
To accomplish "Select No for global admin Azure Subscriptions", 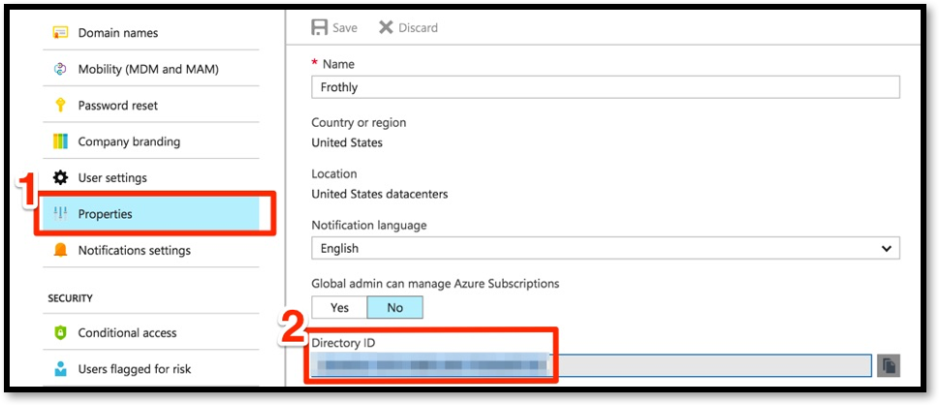I will [x=394, y=307].
